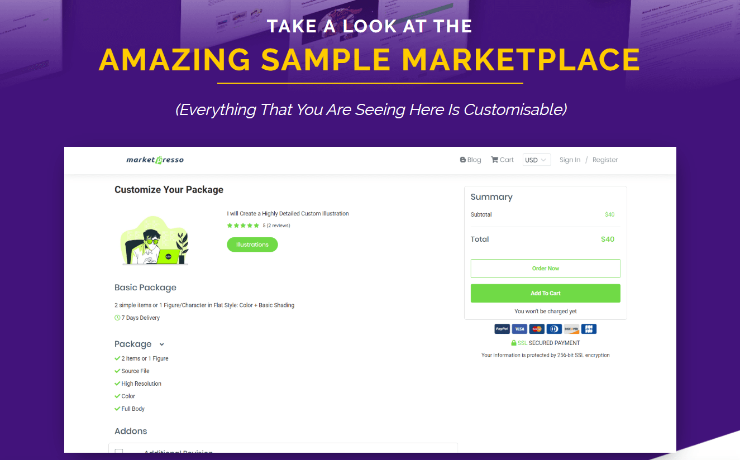This screenshot has height=460, width=740.
Task: Collapse the Package details section
Action: coord(161,344)
